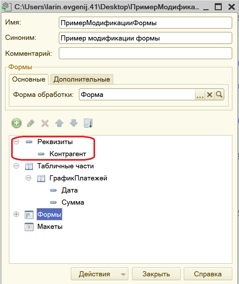Click the ГрафикПлатежей table icon

point(41,178)
